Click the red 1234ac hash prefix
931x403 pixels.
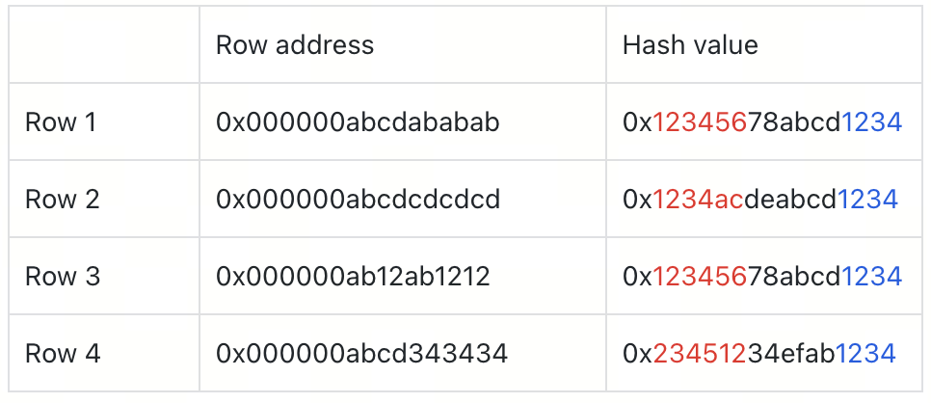[698, 200]
